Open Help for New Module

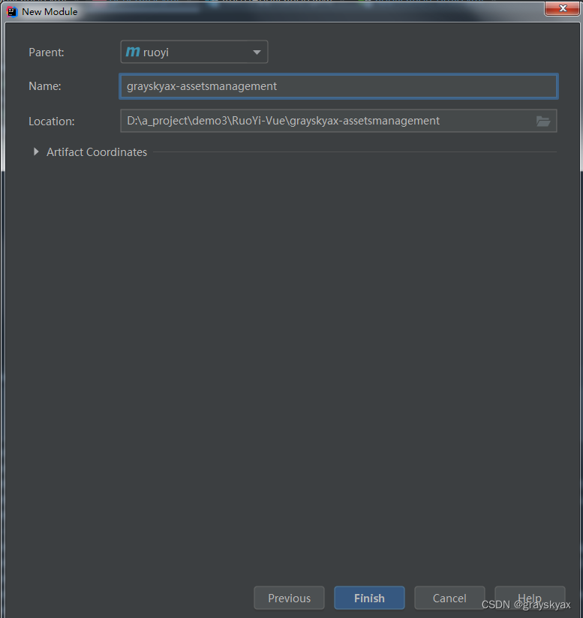(x=530, y=598)
